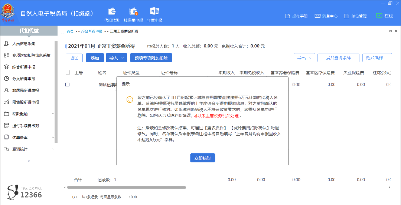Viewport: 401px width, 205px height.
Task: Open 人员信息采集 in the sidebar
Action: tap(24, 44)
